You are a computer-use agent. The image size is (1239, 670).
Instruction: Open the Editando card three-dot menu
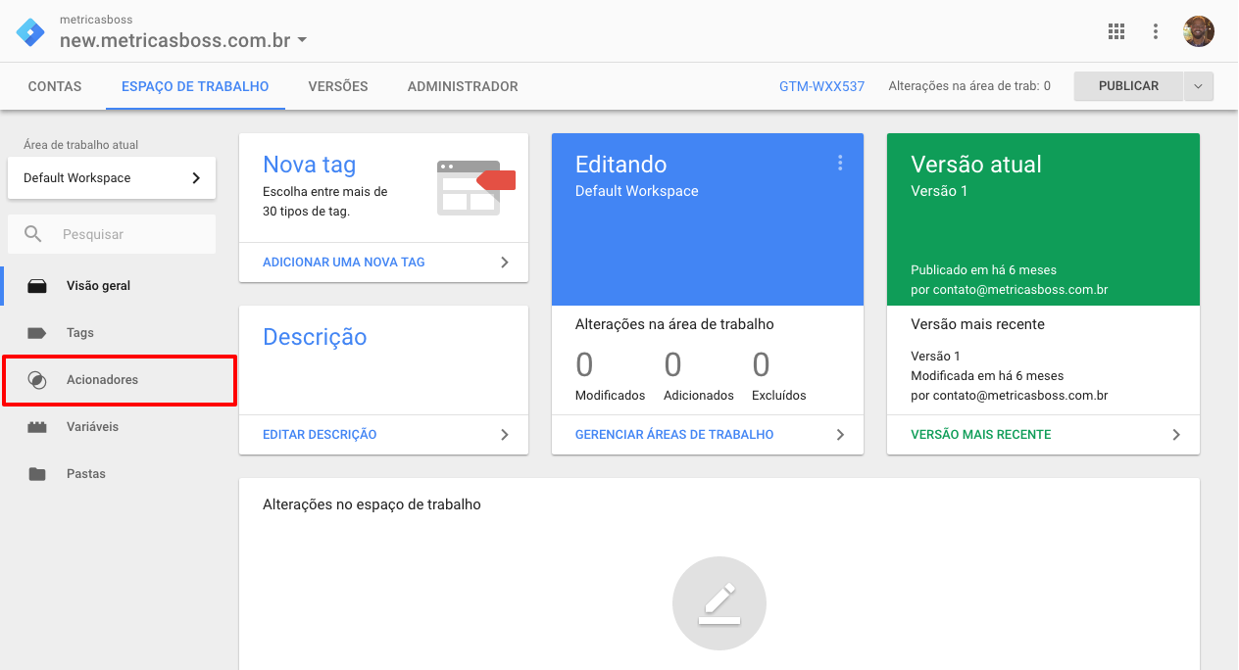tap(840, 164)
